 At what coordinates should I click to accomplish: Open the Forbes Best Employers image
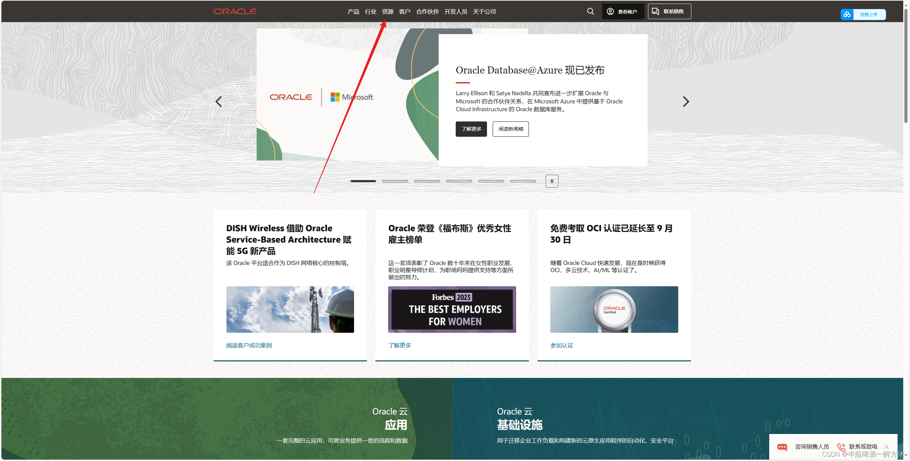click(452, 309)
